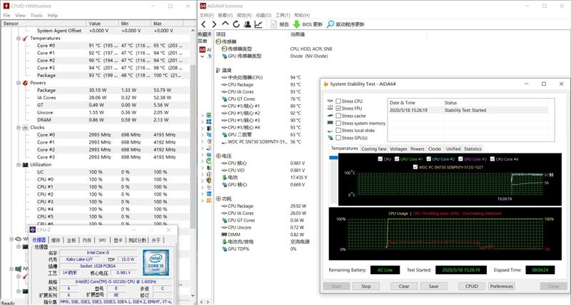
Task: Click the GPU icon beside Stress GPU(s)
Action: click(330, 138)
